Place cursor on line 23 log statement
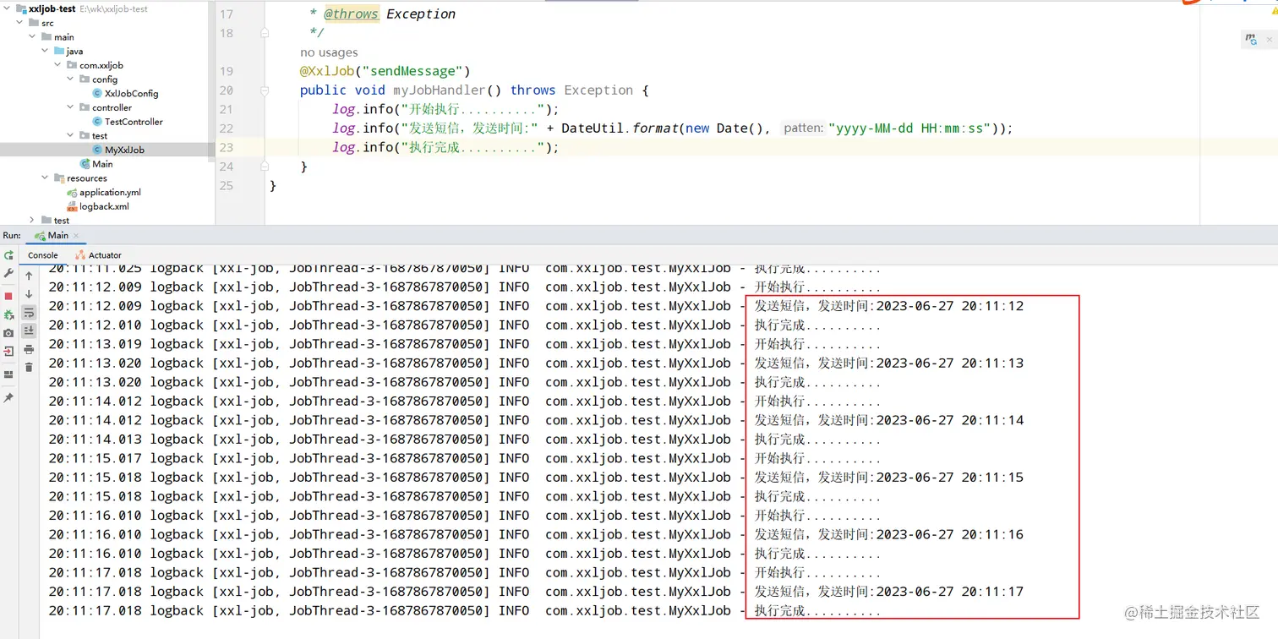 [x=445, y=147]
